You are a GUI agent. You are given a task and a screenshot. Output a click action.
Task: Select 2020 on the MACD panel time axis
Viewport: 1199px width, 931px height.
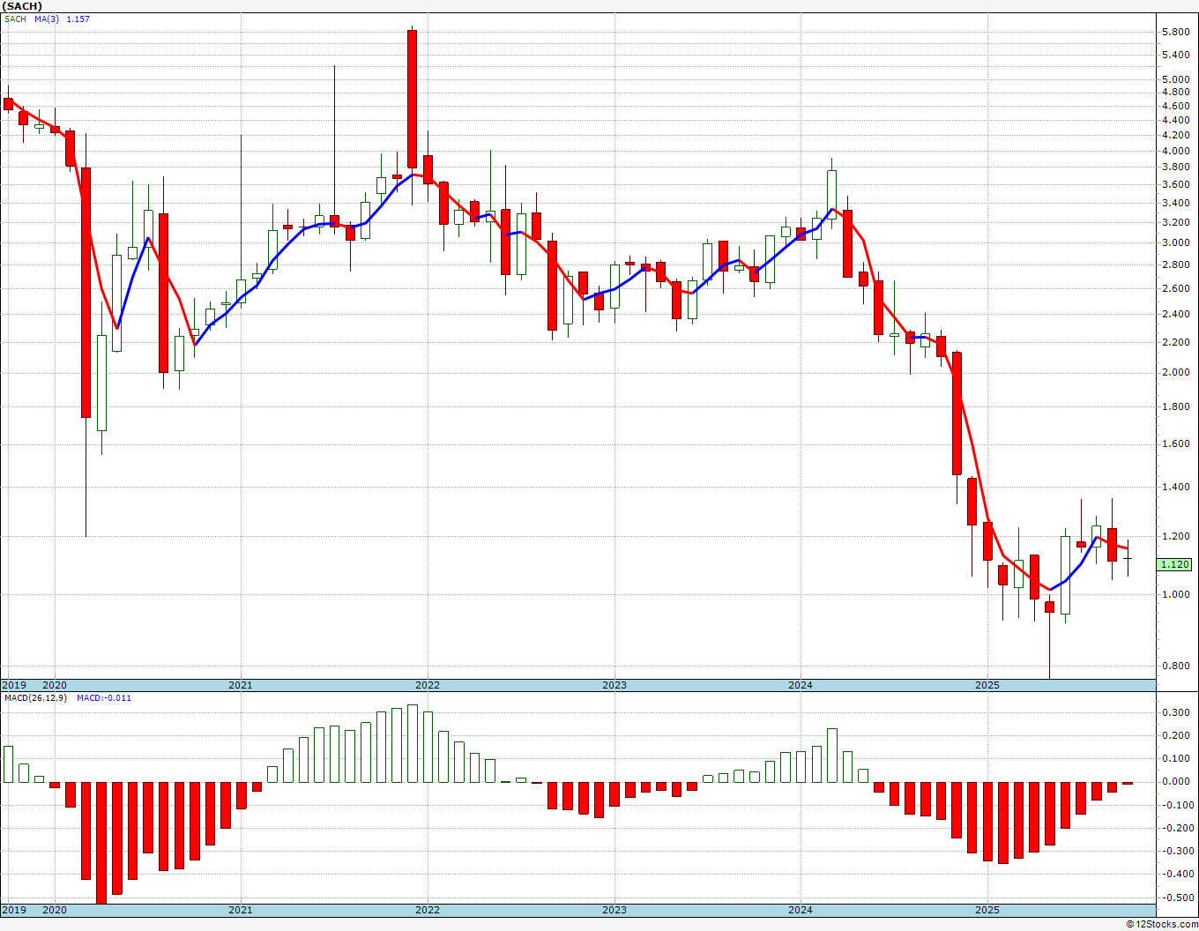coord(55,910)
